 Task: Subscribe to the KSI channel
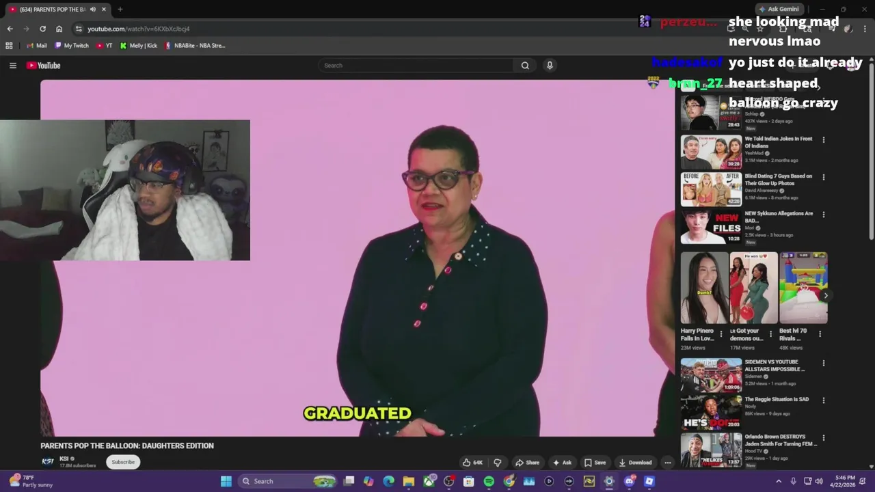(123, 462)
